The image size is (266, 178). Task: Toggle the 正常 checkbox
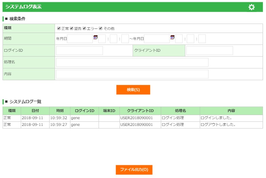click(x=59, y=28)
